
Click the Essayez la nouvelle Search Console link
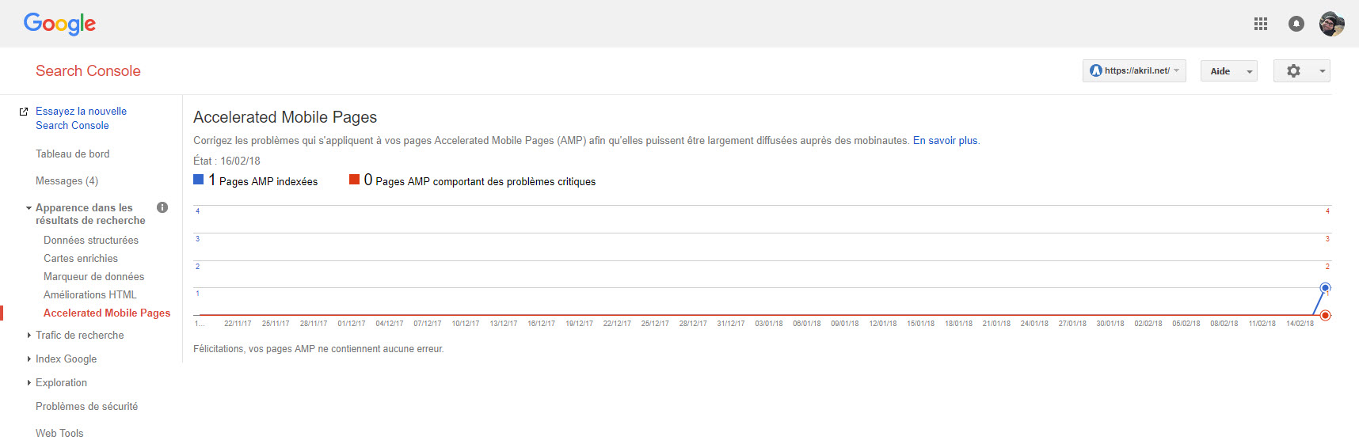[81, 118]
